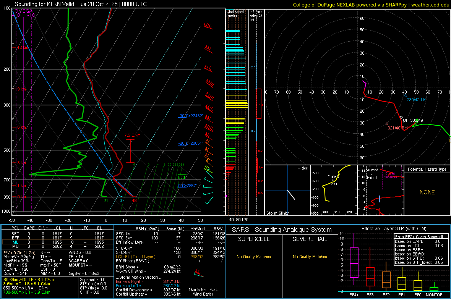Screen dimensions: 451x299
Task: Click the CAPE column header
Action: (x=29, y=228)
